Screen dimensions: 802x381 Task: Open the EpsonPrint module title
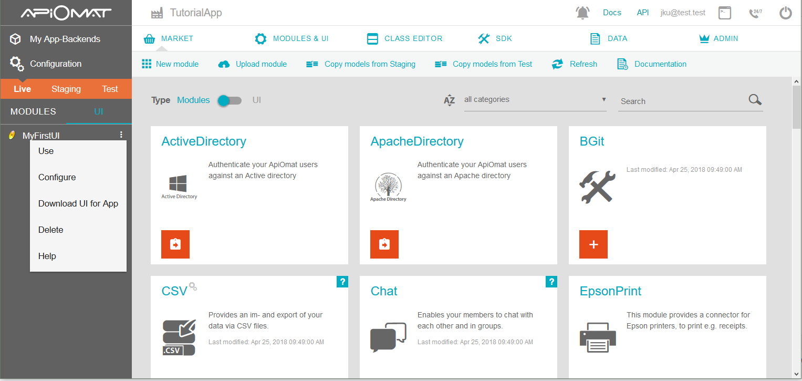pyautogui.click(x=610, y=291)
